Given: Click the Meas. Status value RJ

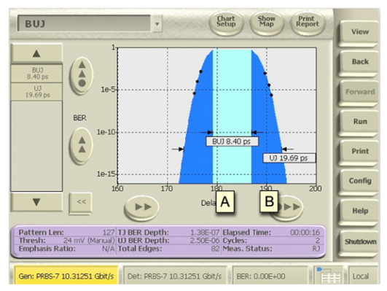Looking at the screenshot, I should pos(316,249).
